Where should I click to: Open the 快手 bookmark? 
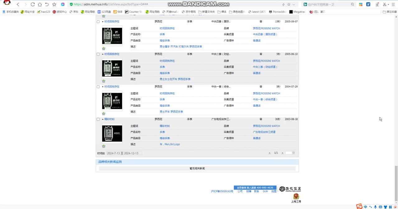pyautogui.click(x=118, y=12)
